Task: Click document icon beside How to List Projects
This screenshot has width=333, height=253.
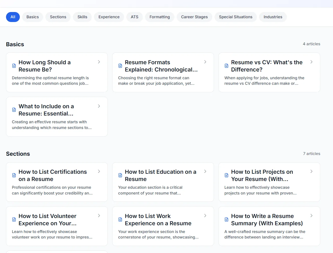Action: coord(227,175)
